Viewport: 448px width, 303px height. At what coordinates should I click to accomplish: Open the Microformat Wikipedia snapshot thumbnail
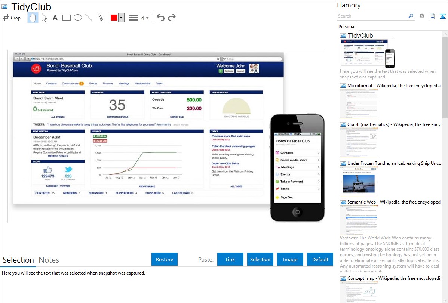[359, 103]
